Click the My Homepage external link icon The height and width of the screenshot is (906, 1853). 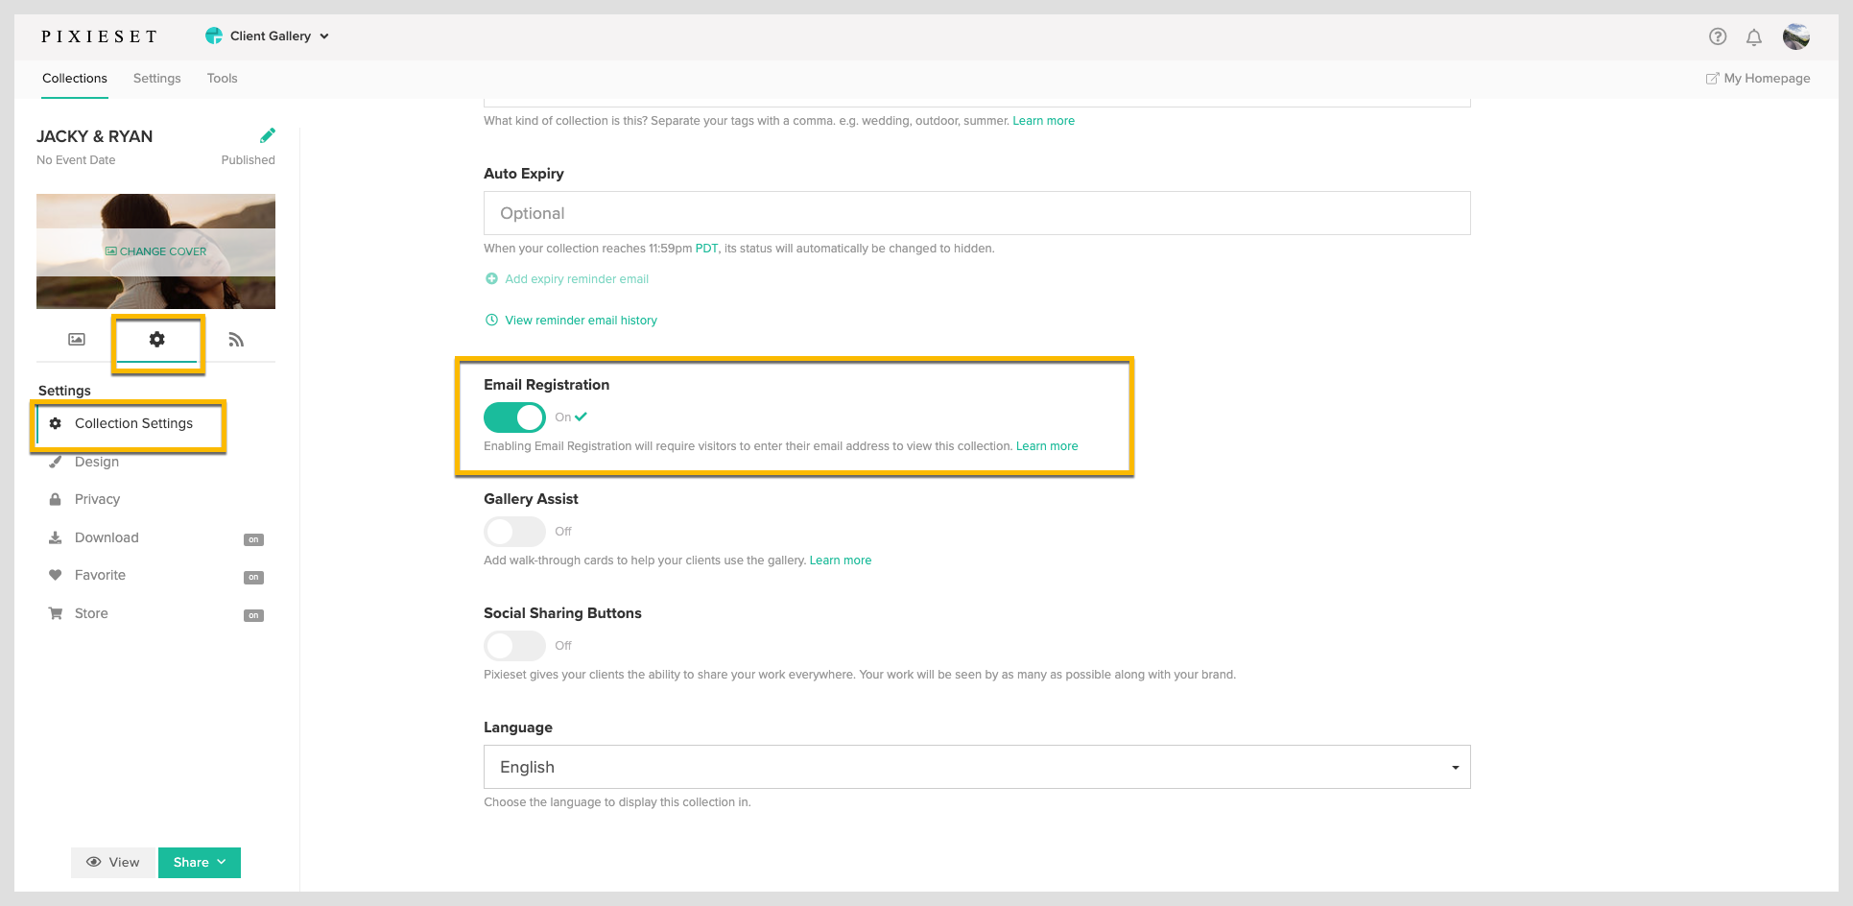point(1712,79)
